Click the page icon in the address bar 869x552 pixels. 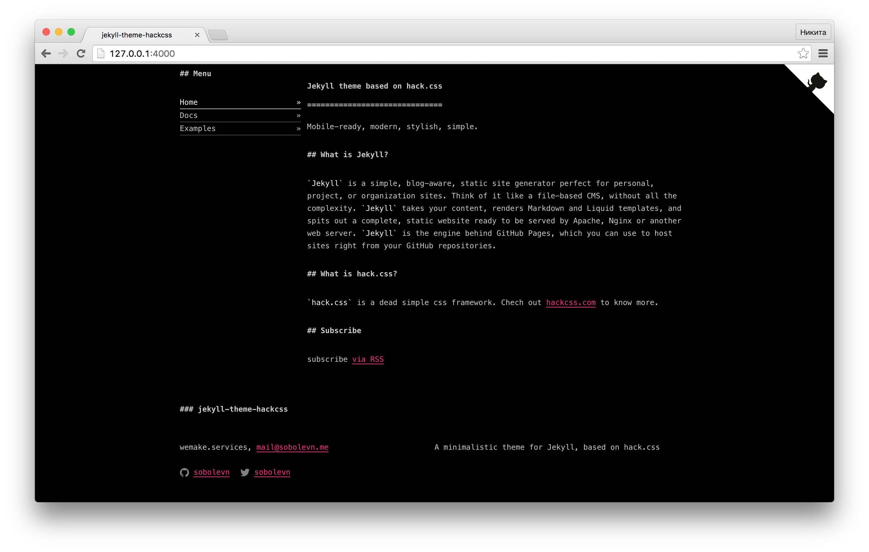[101, 54]
